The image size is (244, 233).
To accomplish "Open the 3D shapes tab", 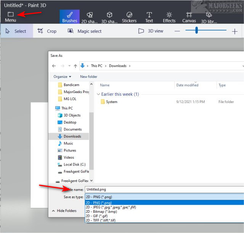I will [109, 18].
